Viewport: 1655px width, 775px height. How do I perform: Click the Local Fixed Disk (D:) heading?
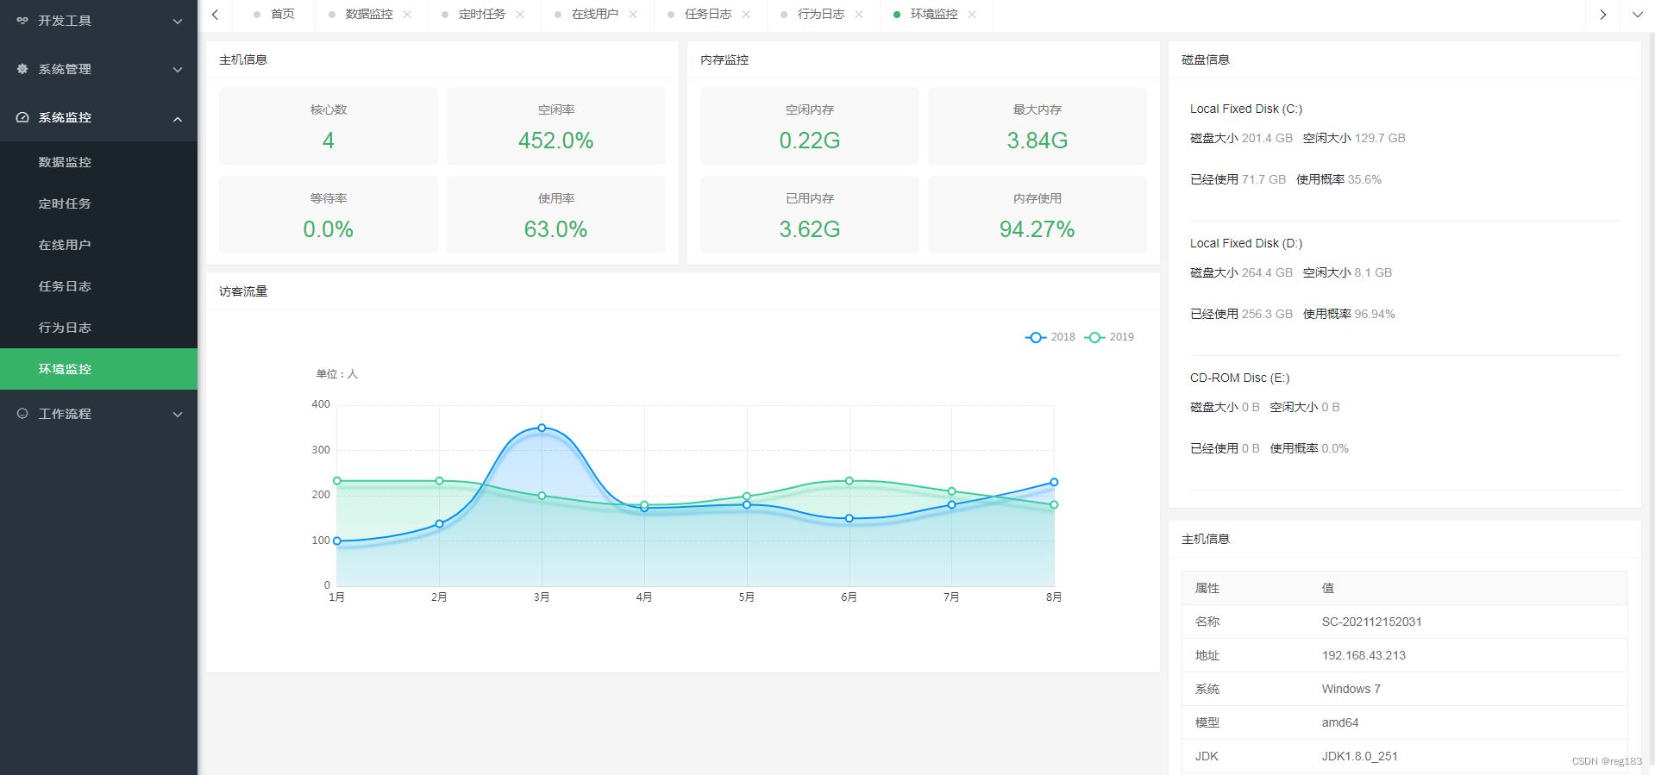coord(1246,243)
